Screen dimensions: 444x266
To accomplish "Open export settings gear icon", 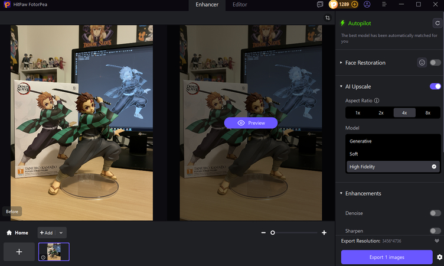I will click(439, 257).
